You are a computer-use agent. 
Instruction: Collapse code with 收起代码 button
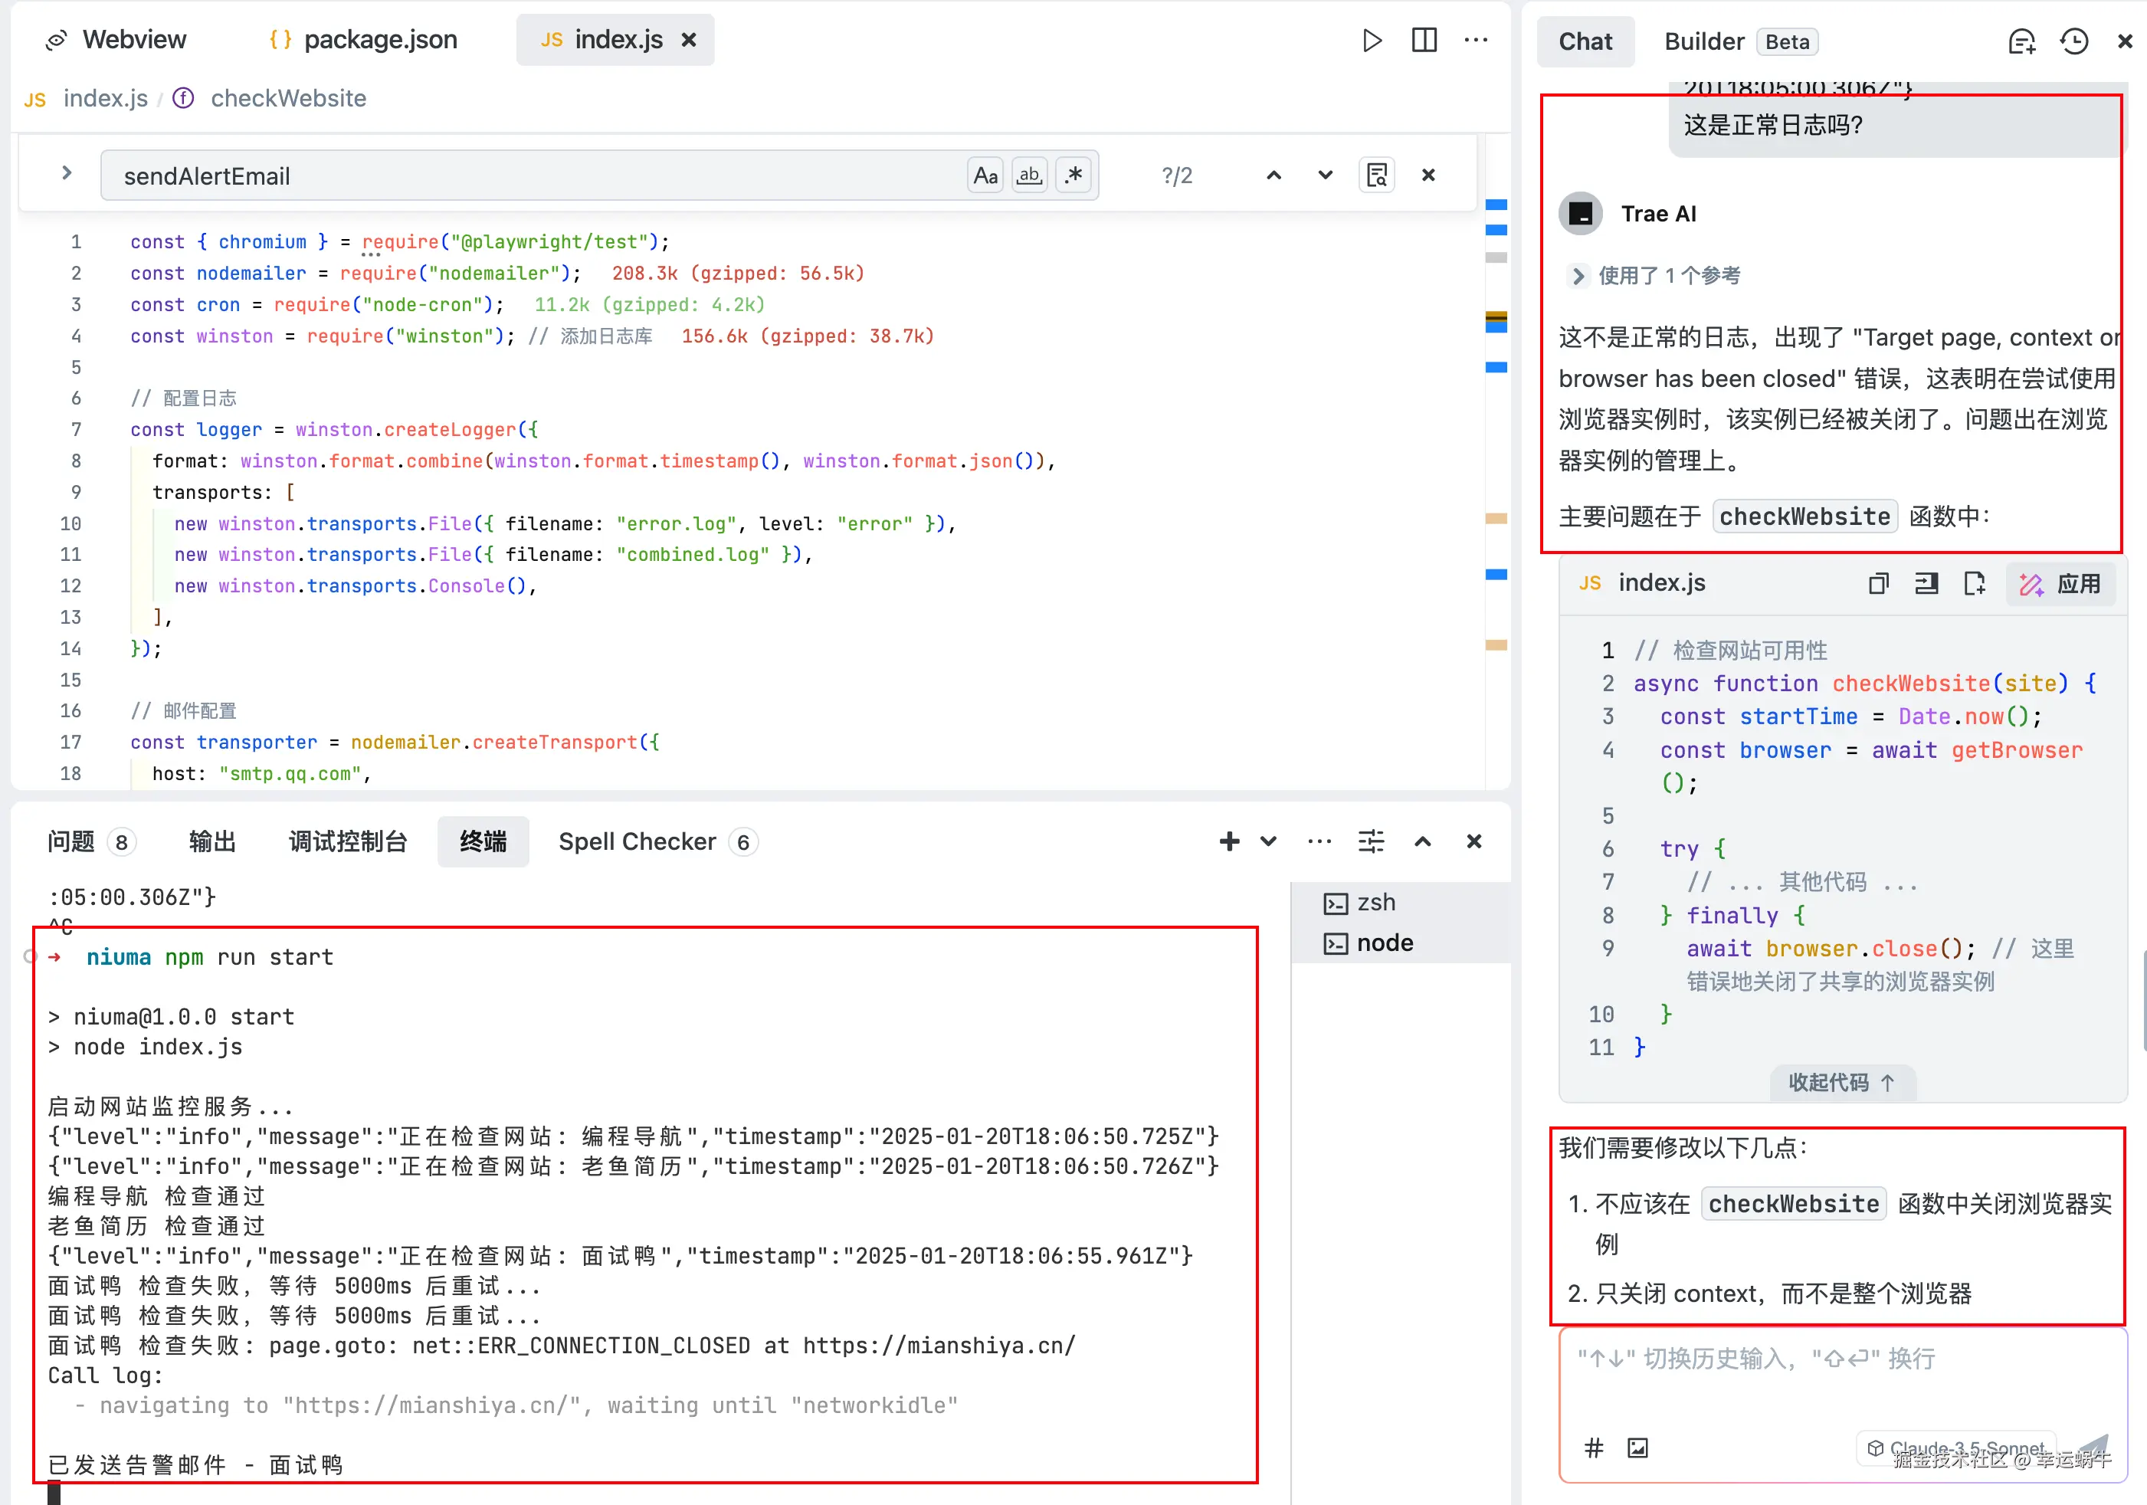[1841, 1081]
